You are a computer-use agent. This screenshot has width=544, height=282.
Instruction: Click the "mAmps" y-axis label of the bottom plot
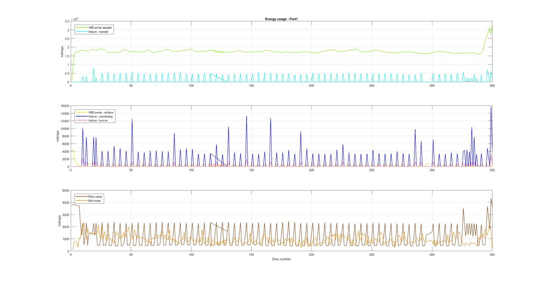(x=59, y=221)
